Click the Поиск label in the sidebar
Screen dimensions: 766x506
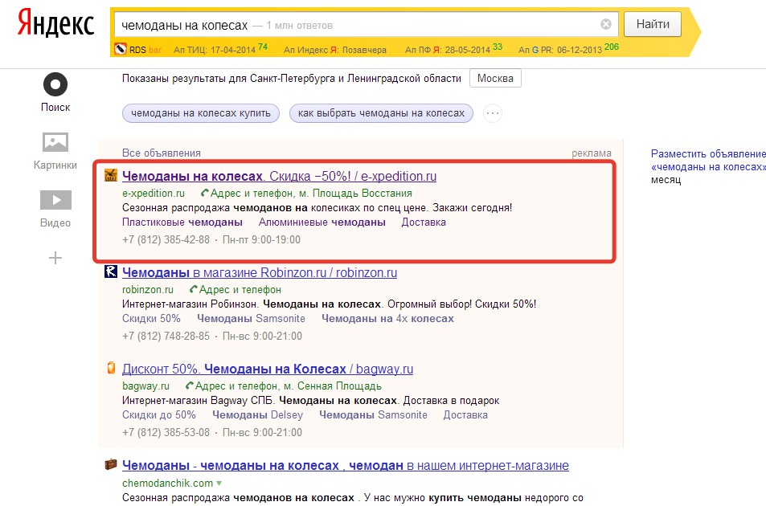point(55,108)
